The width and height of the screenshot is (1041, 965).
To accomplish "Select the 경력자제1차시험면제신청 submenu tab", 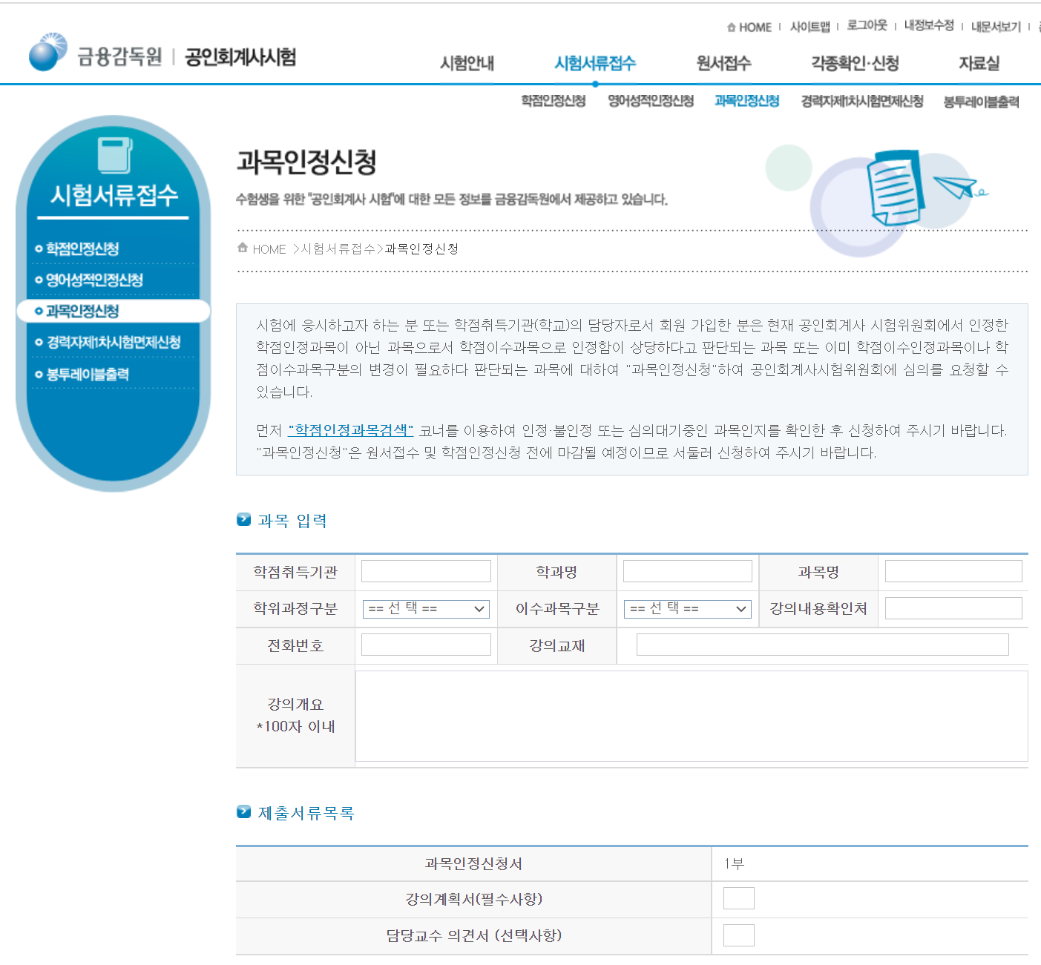I will 862,101.
